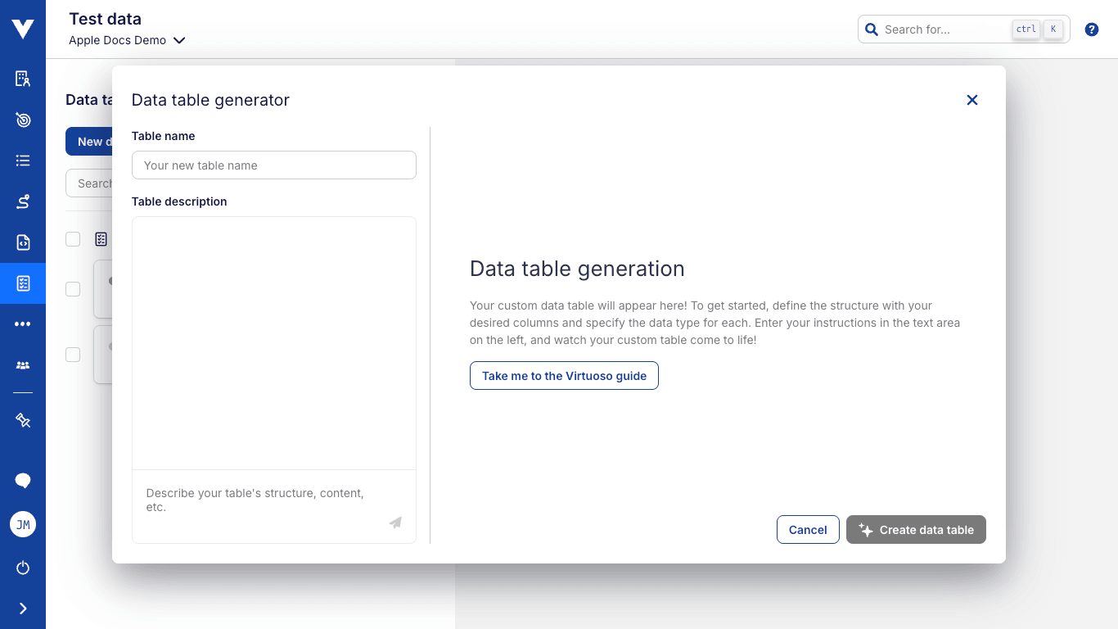
Task: Select the checklist icon in the sidebar
Action: 22,160
